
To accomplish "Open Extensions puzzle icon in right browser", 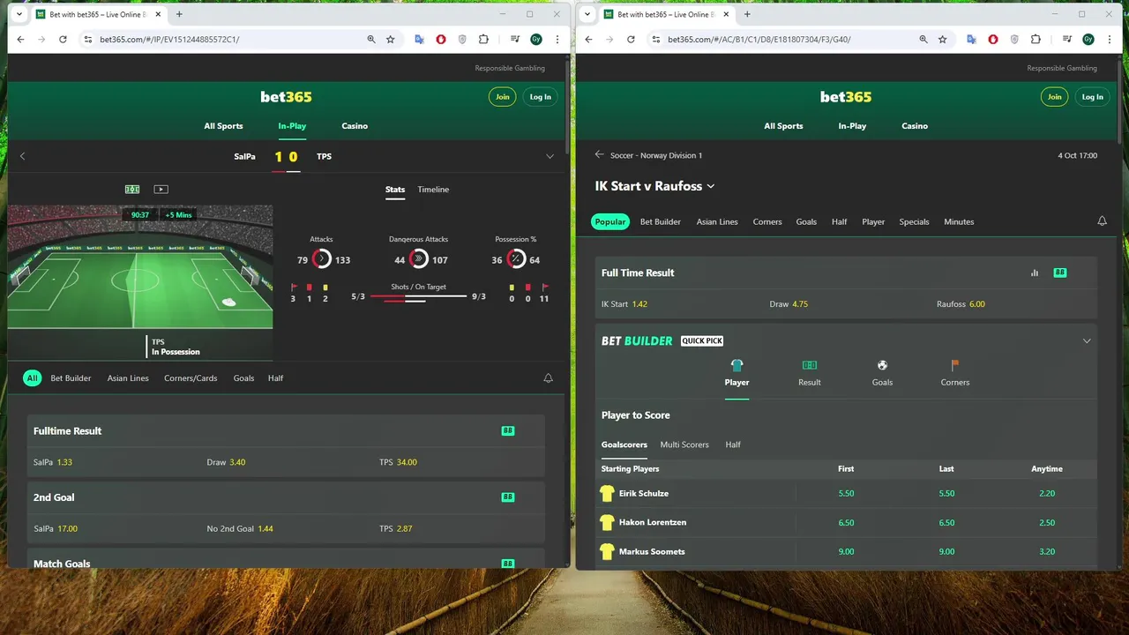I will click(1036, 39).
